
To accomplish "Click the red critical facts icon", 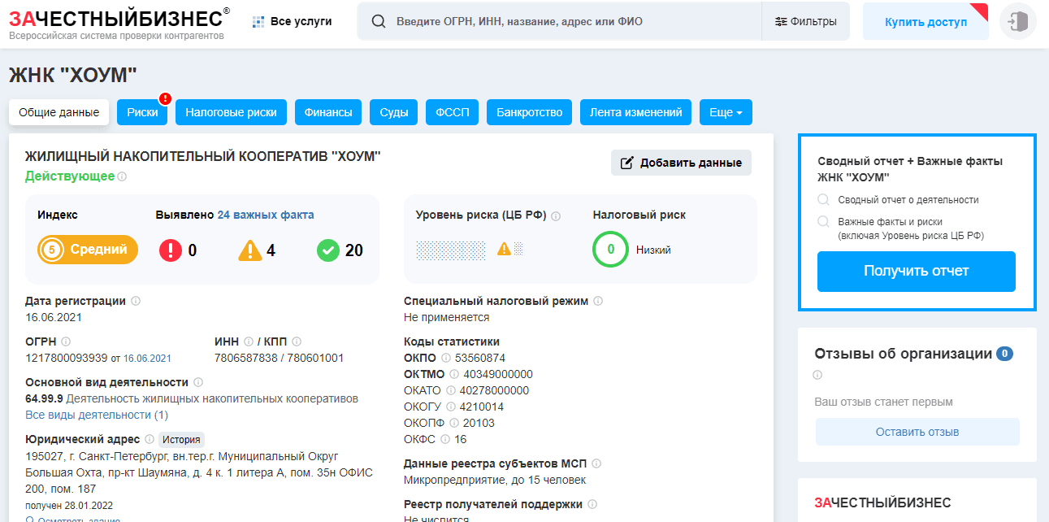I will [171, 250].
